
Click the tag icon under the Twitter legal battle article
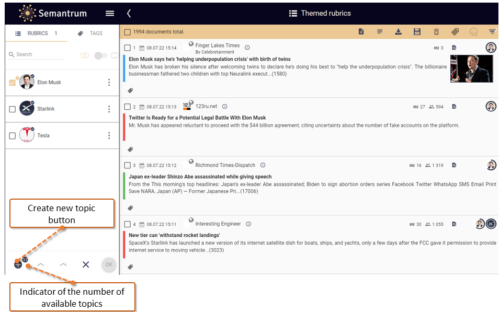(130, 149)
